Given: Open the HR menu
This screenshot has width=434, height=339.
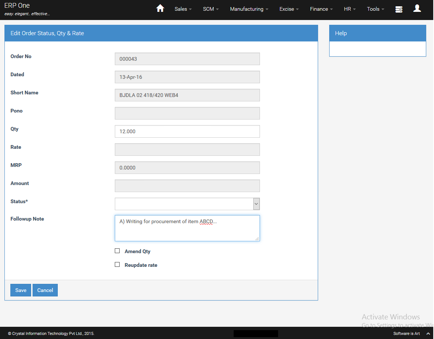Looking at the screenshot, I should (350, 9).
